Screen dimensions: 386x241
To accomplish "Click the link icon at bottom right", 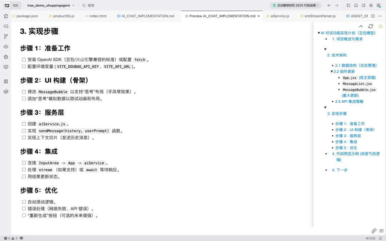I will pyautogui.click(x=374, y=231).
